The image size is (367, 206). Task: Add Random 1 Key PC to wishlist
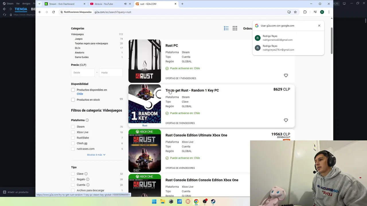click(x=286, y=120)
